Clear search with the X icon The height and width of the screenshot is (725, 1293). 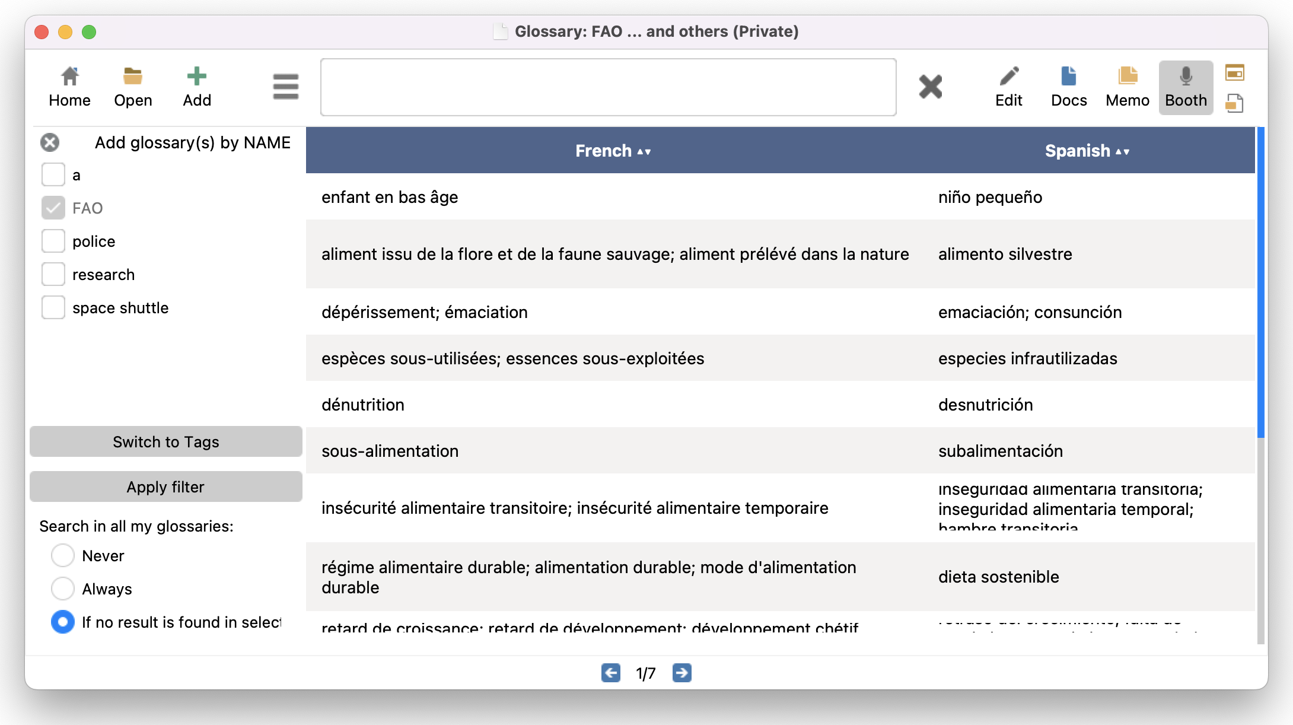pos(930,87)
